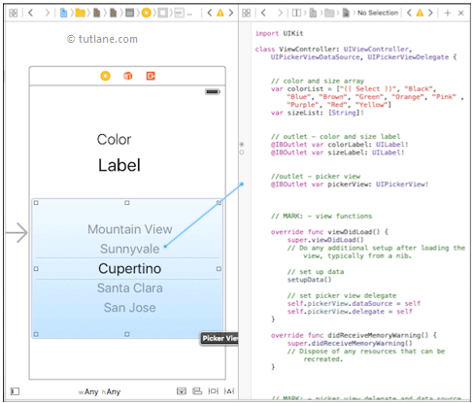Open Resolve Auto Layout Issues tool

point(229,391)
